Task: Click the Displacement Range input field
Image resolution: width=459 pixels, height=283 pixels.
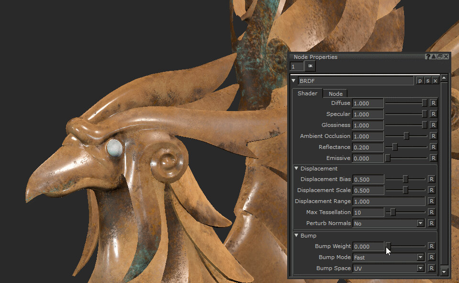Action: click(x=389, y=201)
